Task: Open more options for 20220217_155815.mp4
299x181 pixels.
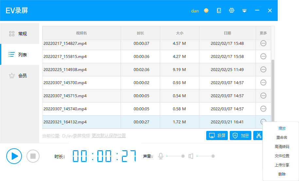Action: coord(263,56)
